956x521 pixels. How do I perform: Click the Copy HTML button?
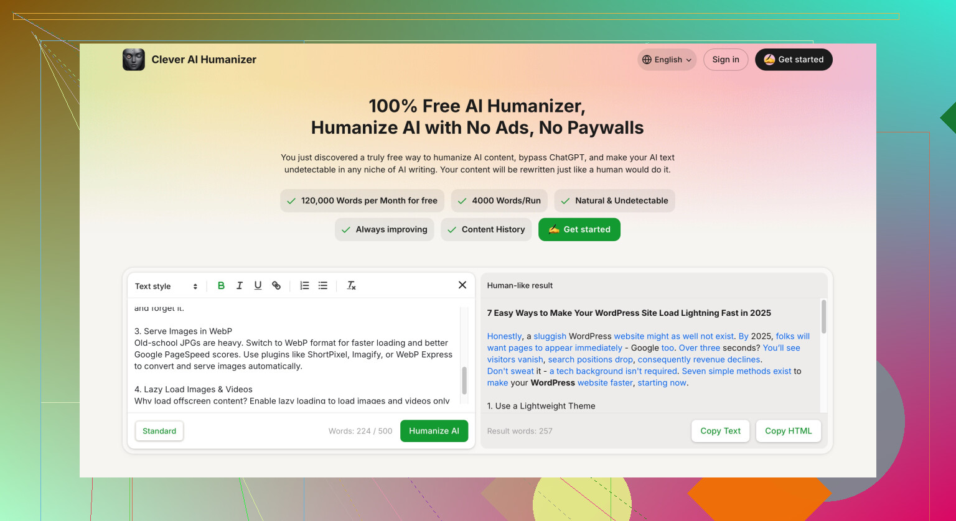[789, 431]
